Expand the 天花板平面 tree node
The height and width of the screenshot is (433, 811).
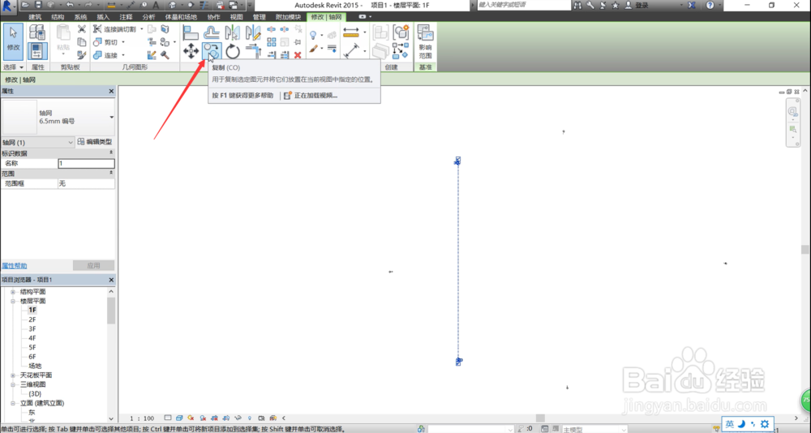click(13, 375)
